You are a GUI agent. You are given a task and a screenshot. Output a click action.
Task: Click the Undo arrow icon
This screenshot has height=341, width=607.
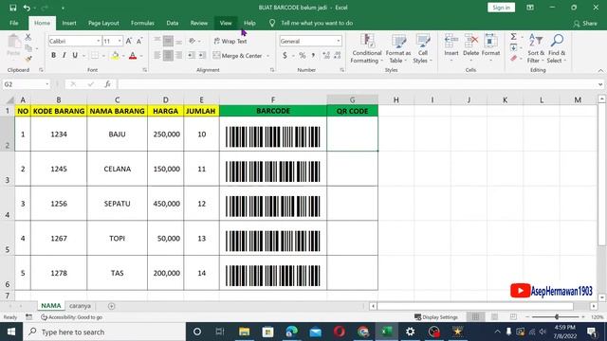tap(27, 8)
